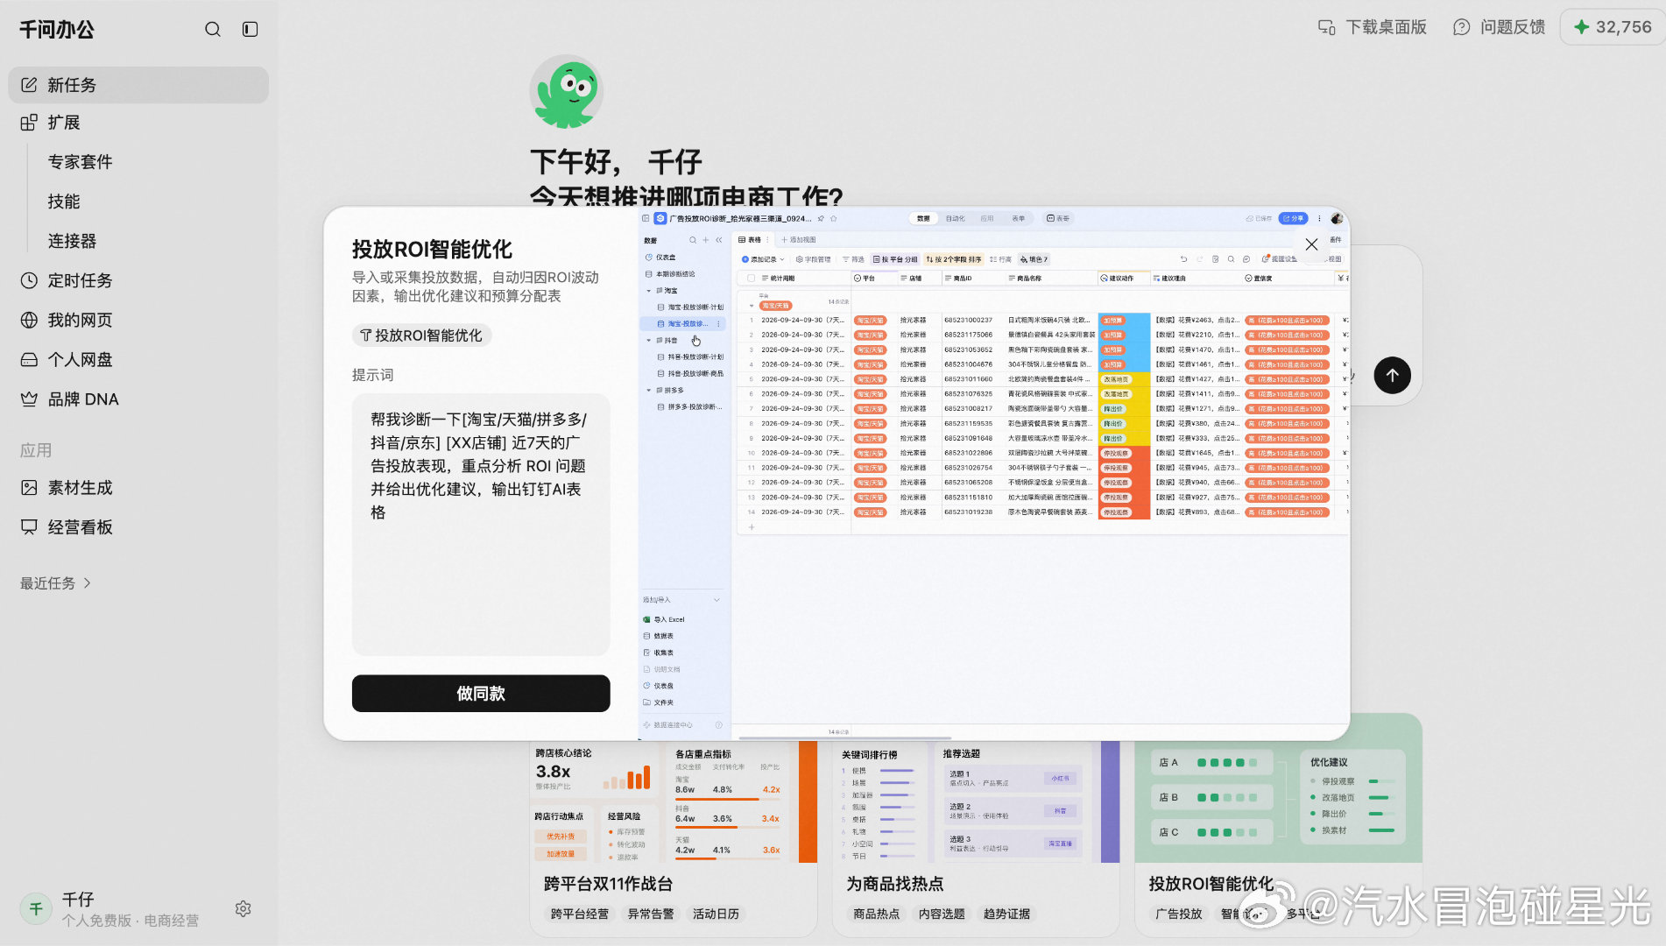Open 问题反馈 feedback
This screenshot has width=1666, height=946.
pyautogui.click(x=1499, y=27)
